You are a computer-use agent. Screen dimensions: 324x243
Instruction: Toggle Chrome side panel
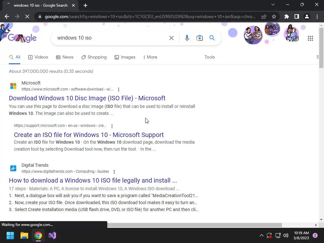297,16
